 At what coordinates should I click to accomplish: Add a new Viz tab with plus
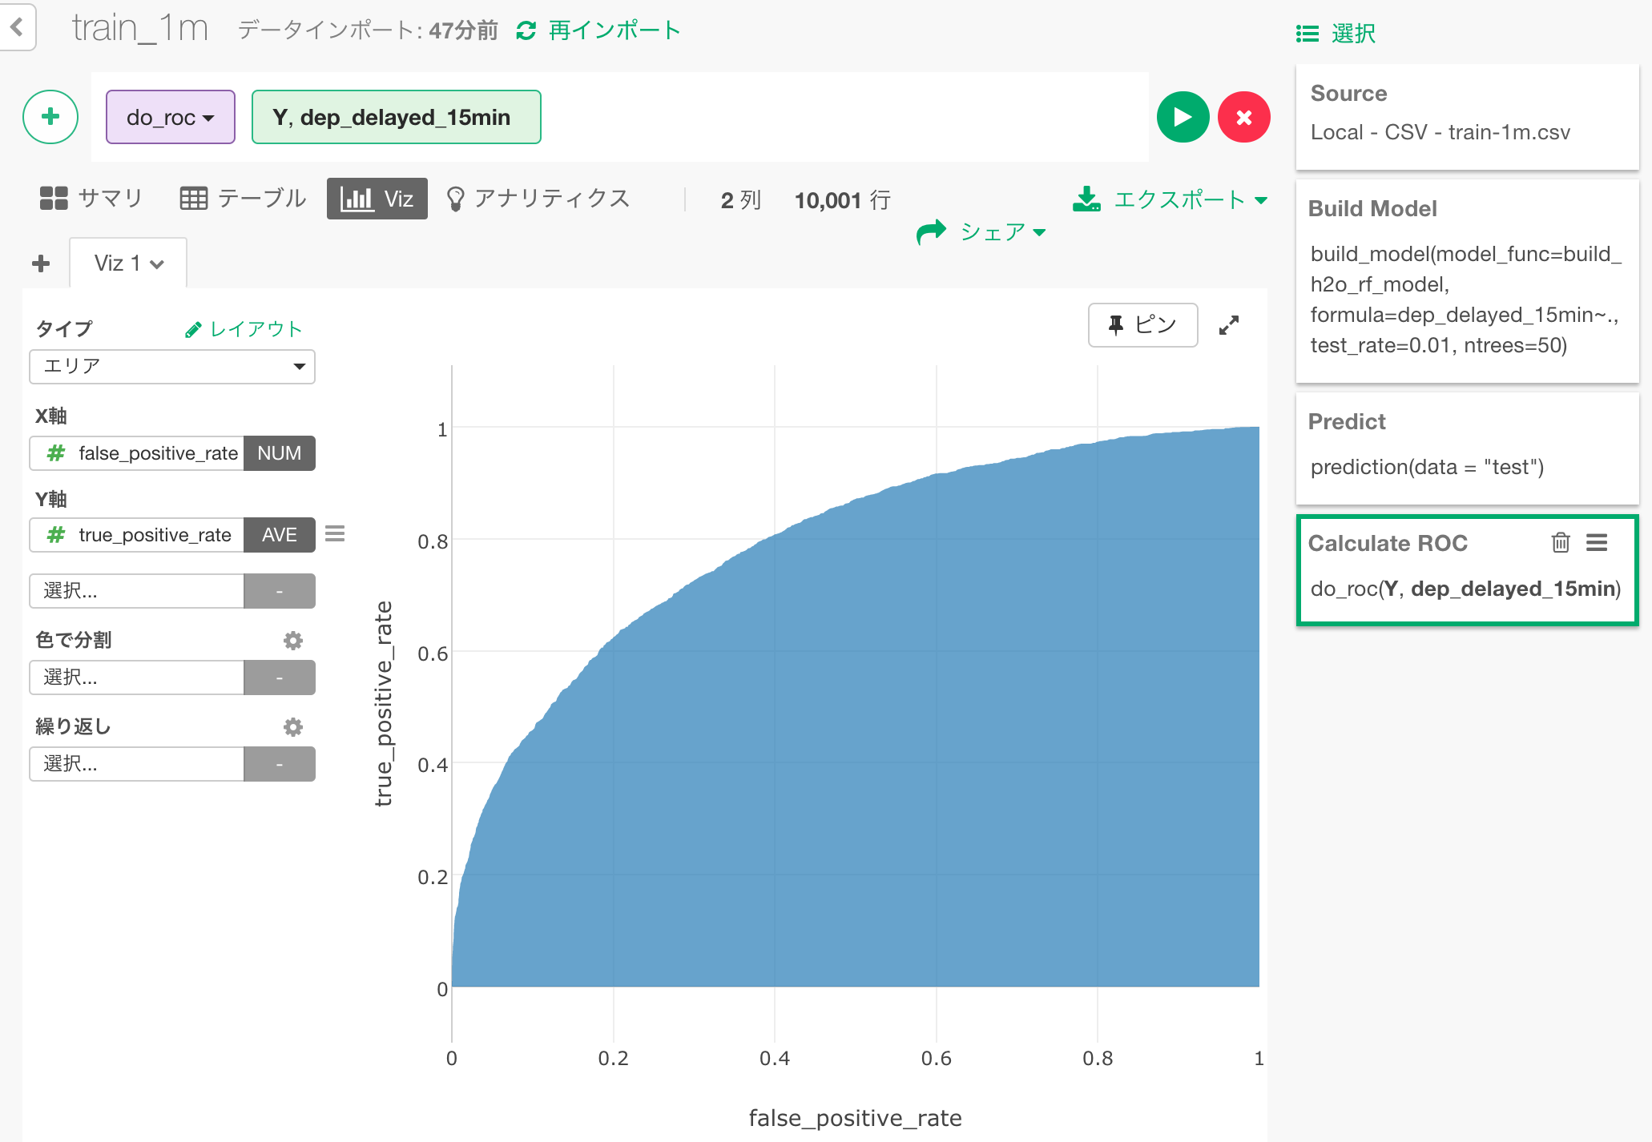pos(41,263)
